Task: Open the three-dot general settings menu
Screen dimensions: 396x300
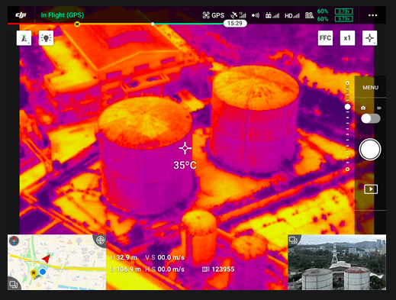Action: [372, 15]
